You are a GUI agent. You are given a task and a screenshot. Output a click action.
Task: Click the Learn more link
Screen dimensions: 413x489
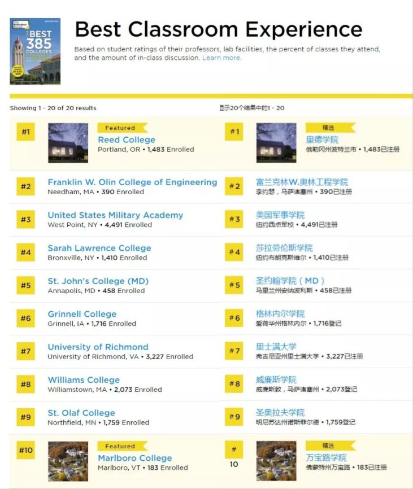(x=221, y=58)
